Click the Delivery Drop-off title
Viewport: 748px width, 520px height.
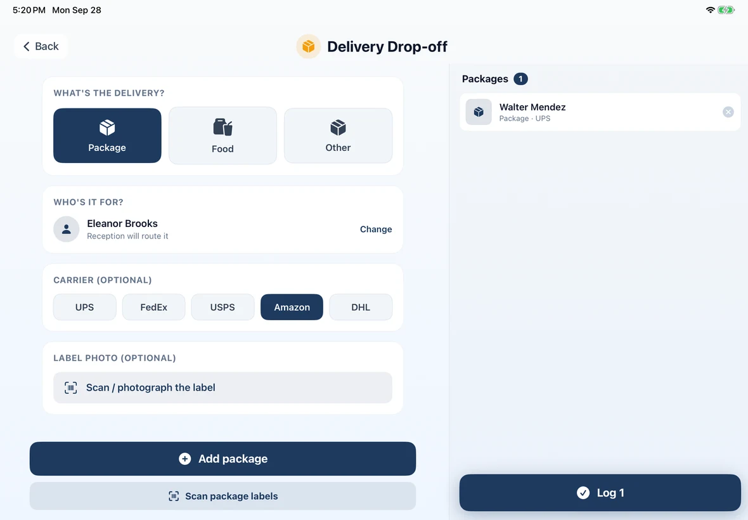tap(387, 47)
